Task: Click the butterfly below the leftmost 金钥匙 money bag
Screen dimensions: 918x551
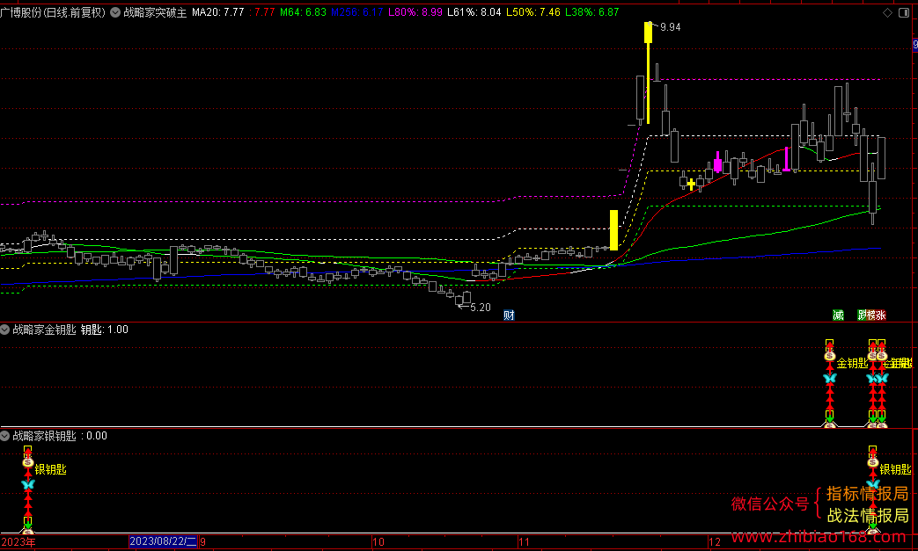Action: [830, 379]
